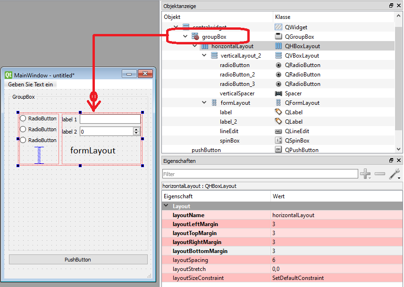Collapse the Layout property group header

pos(166,206)
